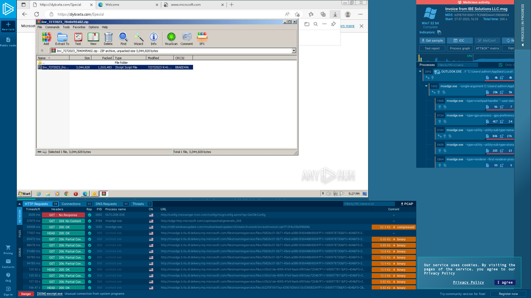Open the Process graph
Viewport: 531px width, 298px height.
point(460,48)
